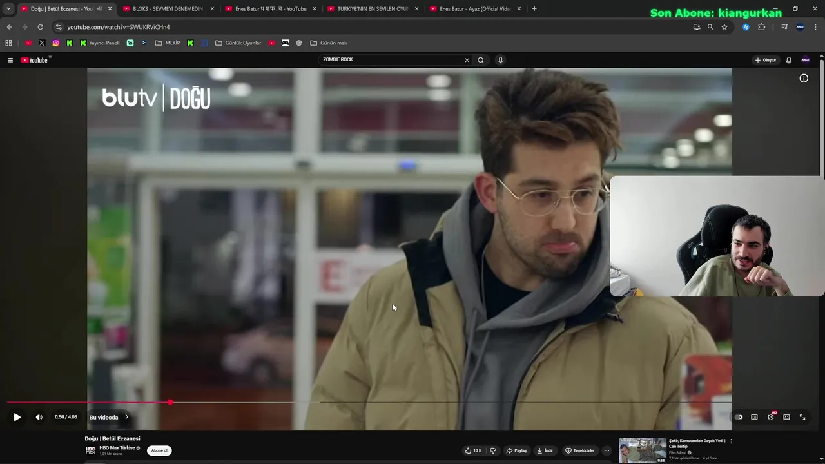Toggle subtitles in the video player
Image resolution: width=825 pixels, height=464 pixels.
[x=754, y=417]
